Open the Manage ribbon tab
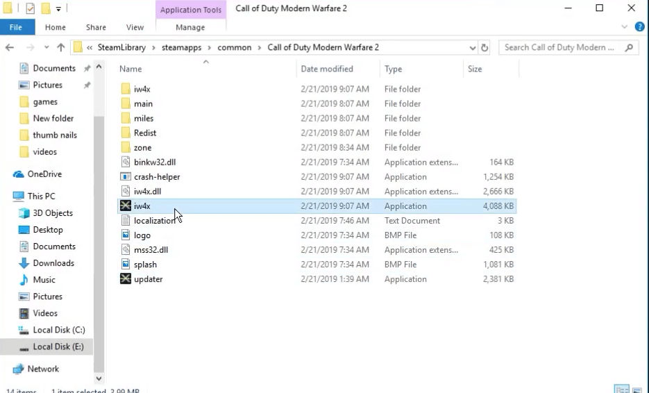Screen dimensions: 649x393 [x=190, y=27]
